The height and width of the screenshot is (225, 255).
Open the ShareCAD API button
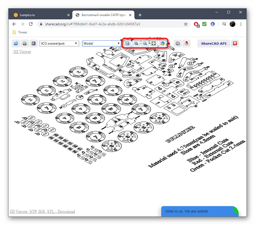tap(214, 43)
